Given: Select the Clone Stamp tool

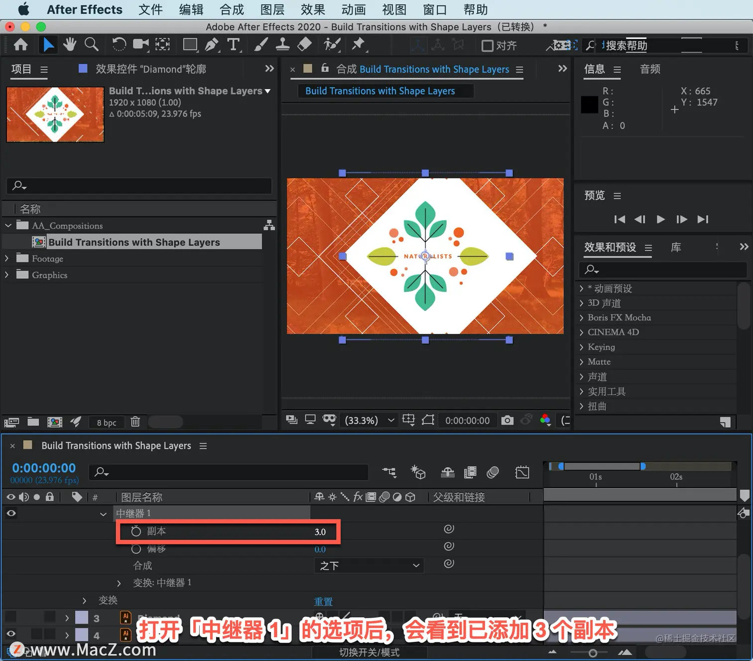Looking at the screenshot, I should coord(282,45).
